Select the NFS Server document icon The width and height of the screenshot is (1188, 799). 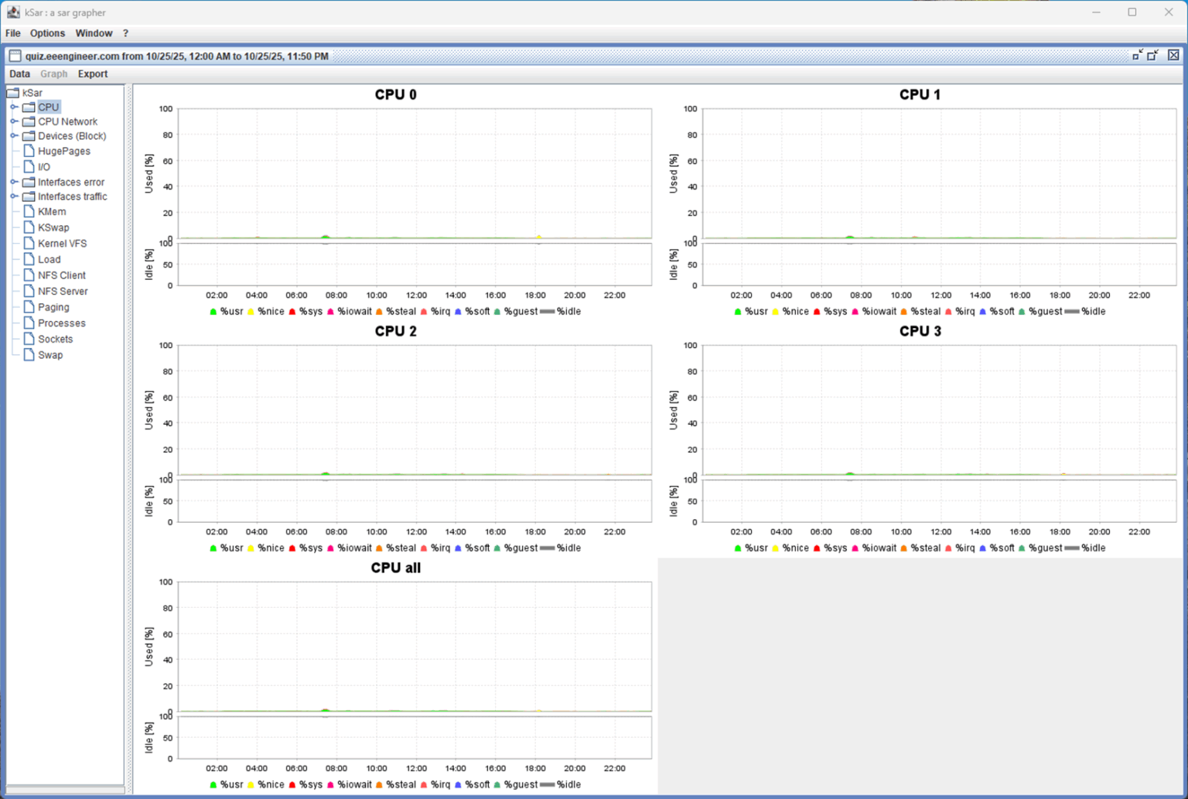click(x=29, y=291)
